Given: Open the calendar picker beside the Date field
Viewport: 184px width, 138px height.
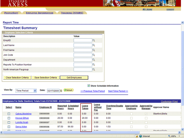Looking at the screenshot, I should [x=61, y=91].
